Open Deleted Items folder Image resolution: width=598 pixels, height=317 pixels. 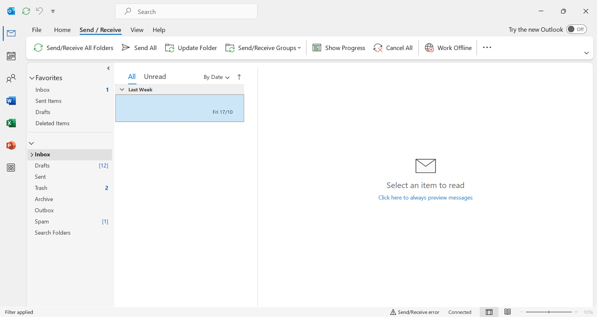(70, 123)
